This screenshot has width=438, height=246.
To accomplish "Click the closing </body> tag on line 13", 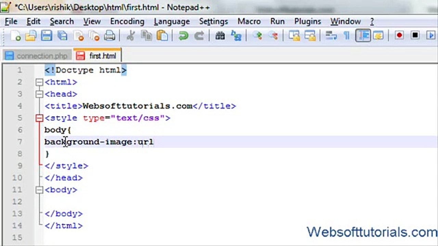I will click(64, 214).
